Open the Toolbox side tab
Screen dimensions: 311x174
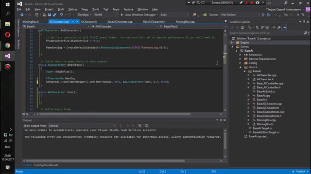pos(18,44)
